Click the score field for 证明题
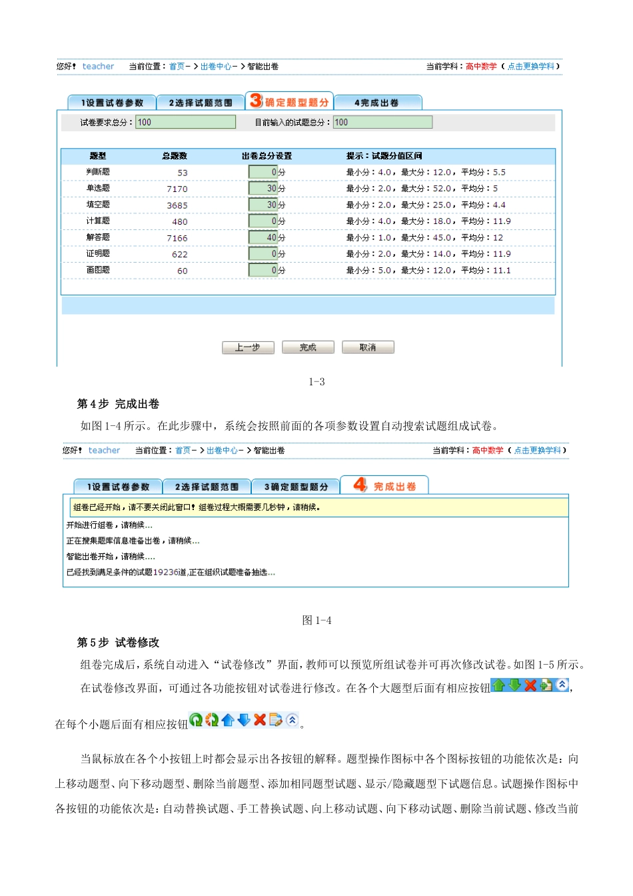 [263, 254]
